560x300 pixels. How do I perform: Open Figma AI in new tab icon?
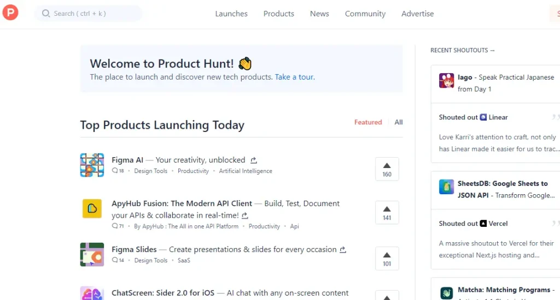(x=254, y=160)
